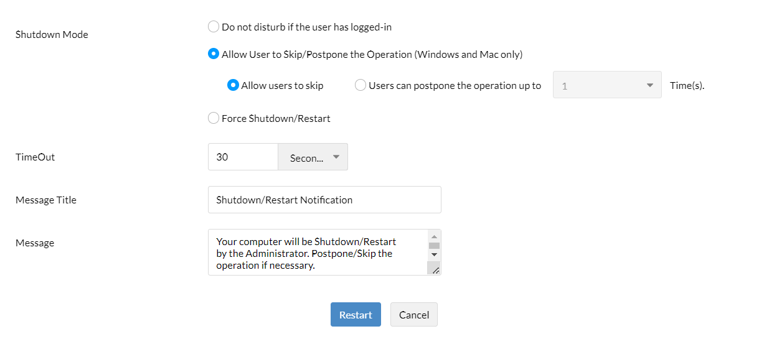Viewport: 764px width, 339px height.
Task: Enable 'Users can postpone the operation up to'
Action: [361, 85]
